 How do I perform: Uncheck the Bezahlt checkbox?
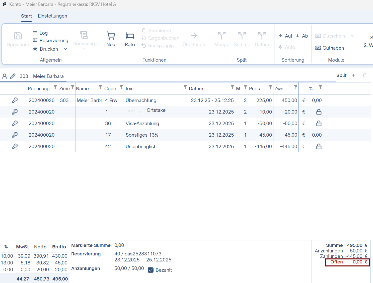pyautogui.click(x=151, y=270)
